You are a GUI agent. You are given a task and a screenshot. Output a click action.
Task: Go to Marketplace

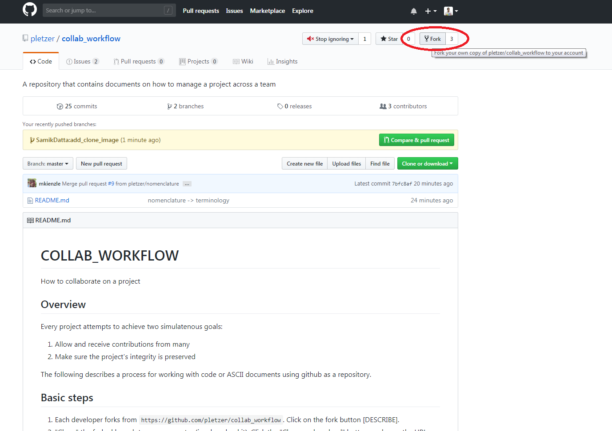point(268,11)
